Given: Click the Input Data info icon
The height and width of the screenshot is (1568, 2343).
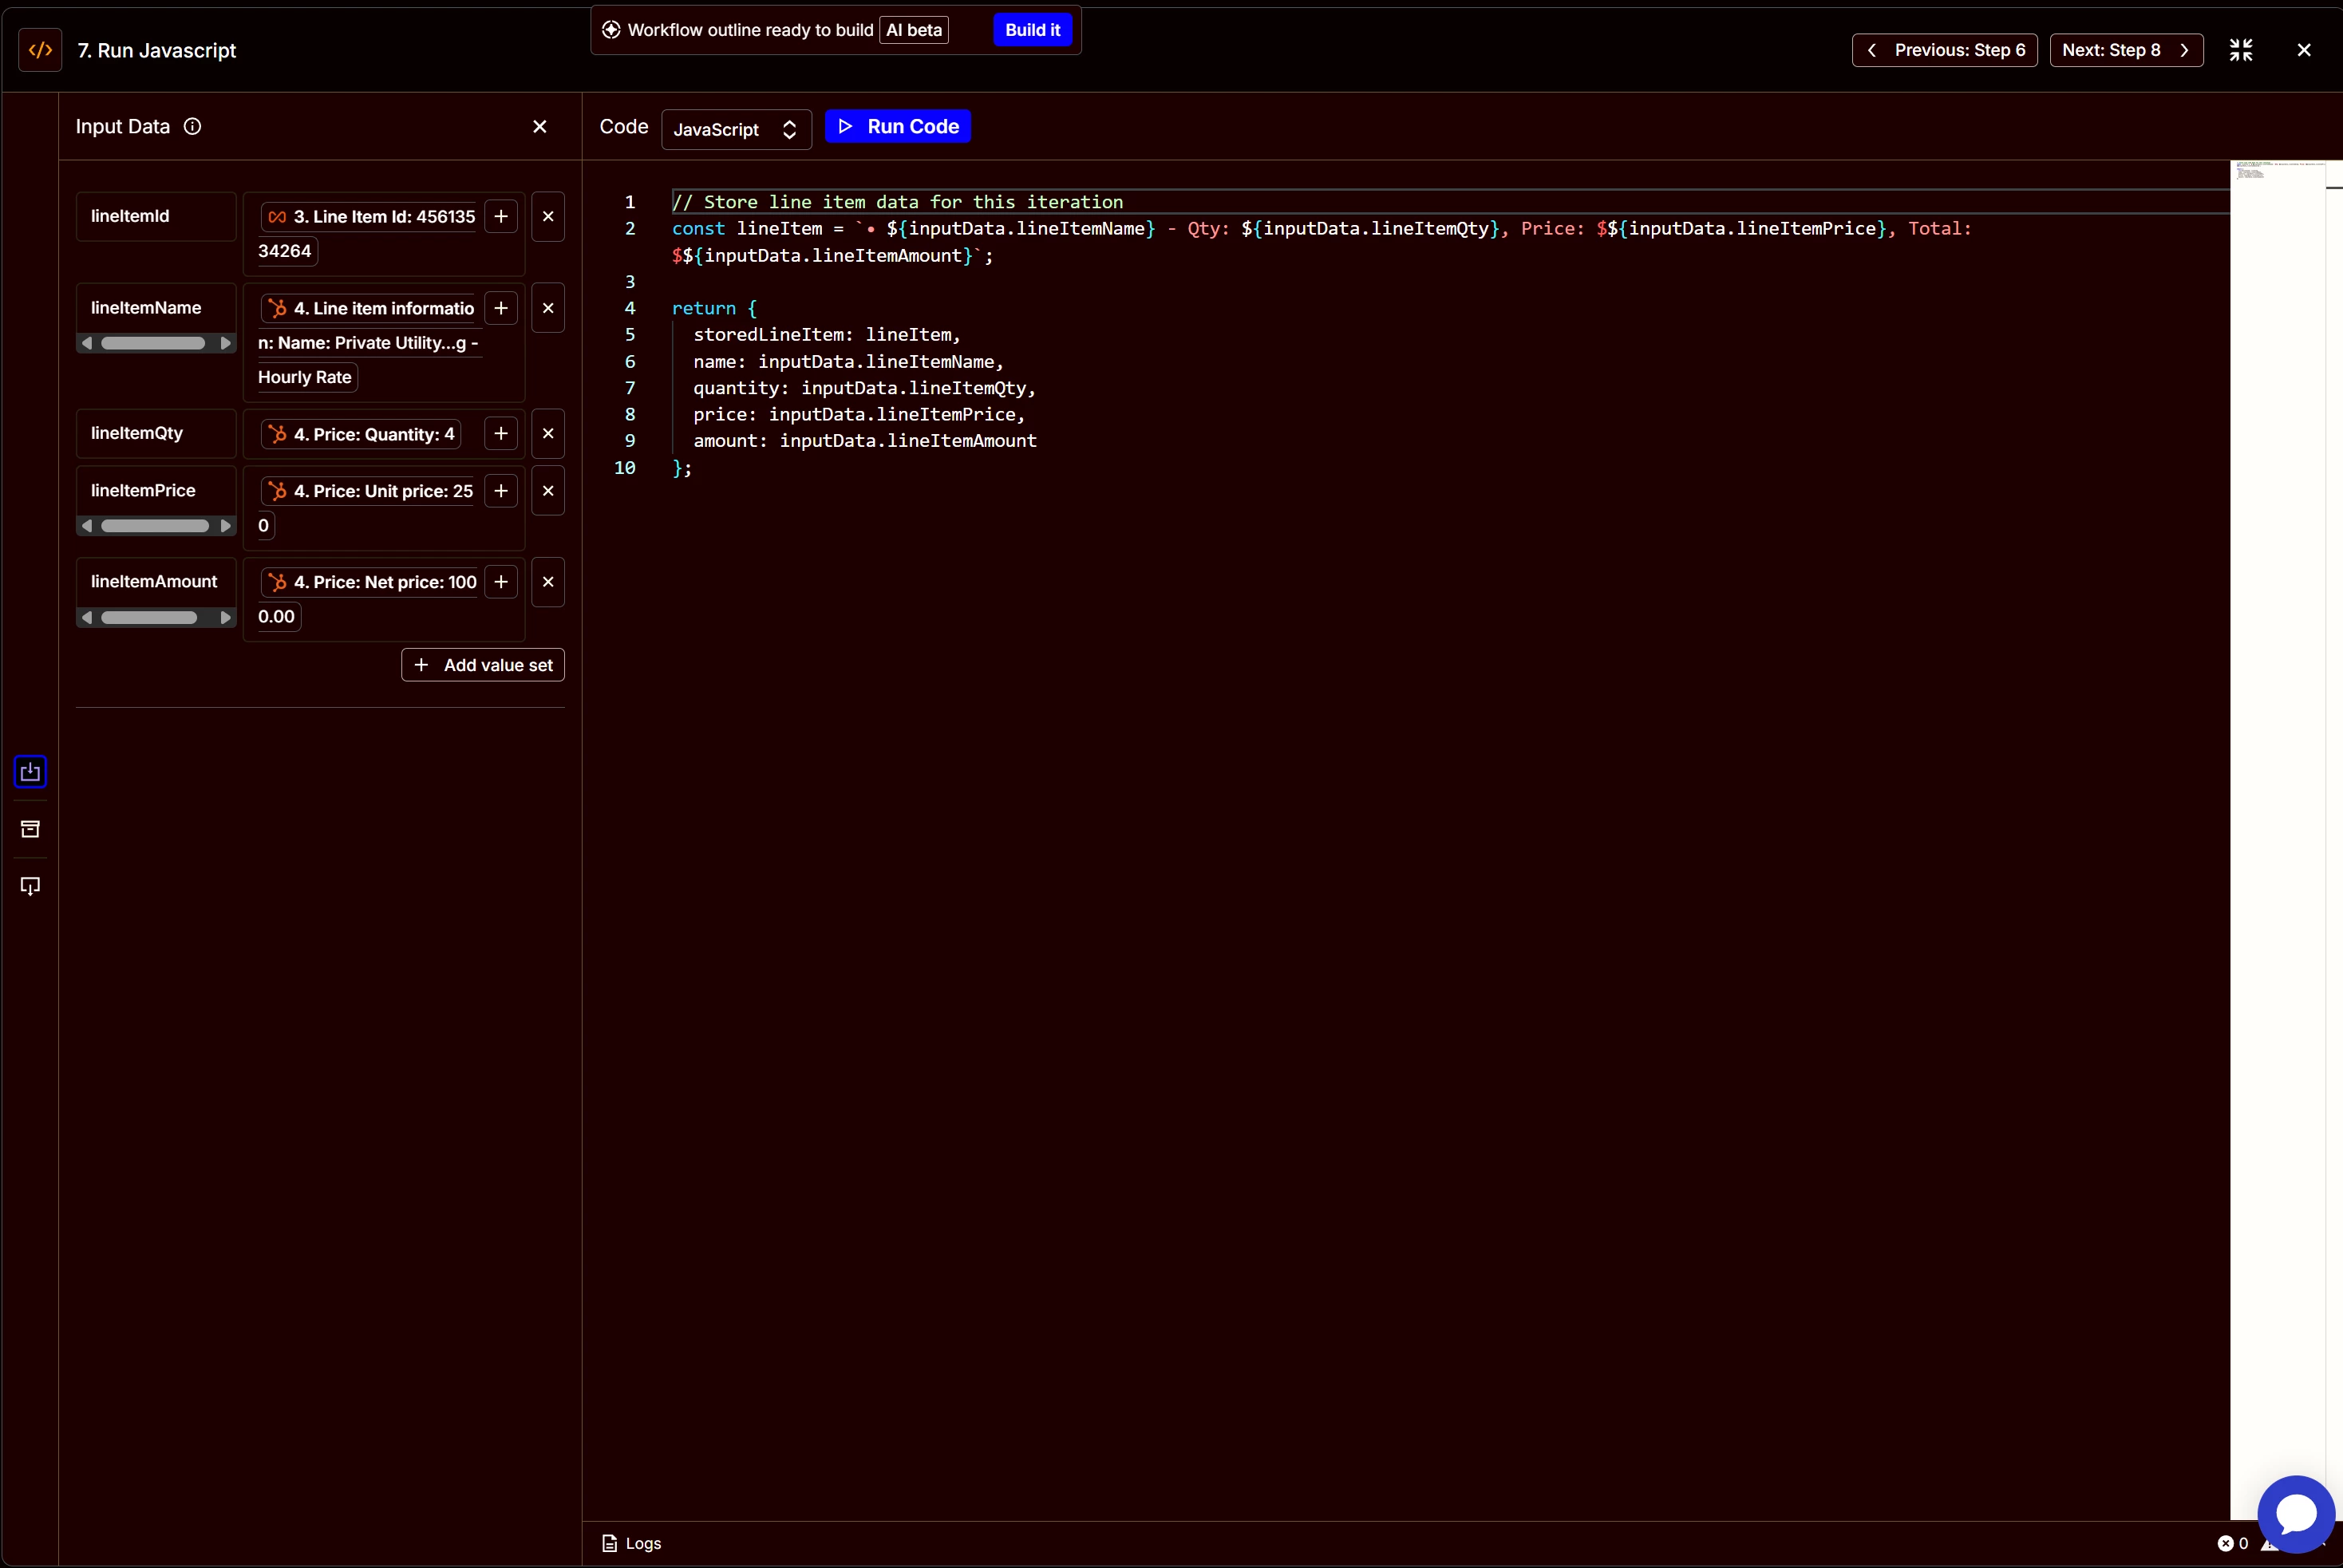Looking at the screenshot, I should [x=192, y=126].
